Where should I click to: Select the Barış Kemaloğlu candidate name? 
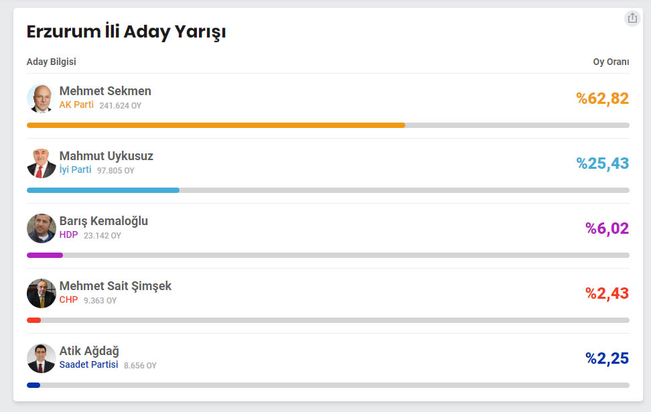(x=103, y=221)
